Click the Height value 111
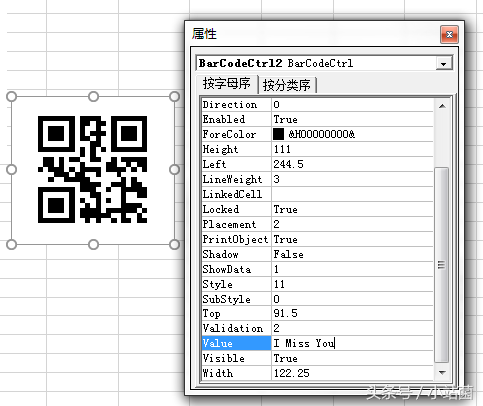The width and height of the screenshot is (483, 406). [353, 149]
